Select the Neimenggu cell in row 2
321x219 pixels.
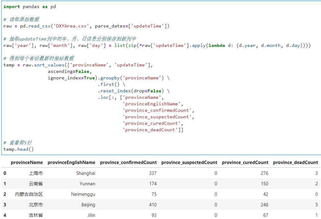click(83, 194)
